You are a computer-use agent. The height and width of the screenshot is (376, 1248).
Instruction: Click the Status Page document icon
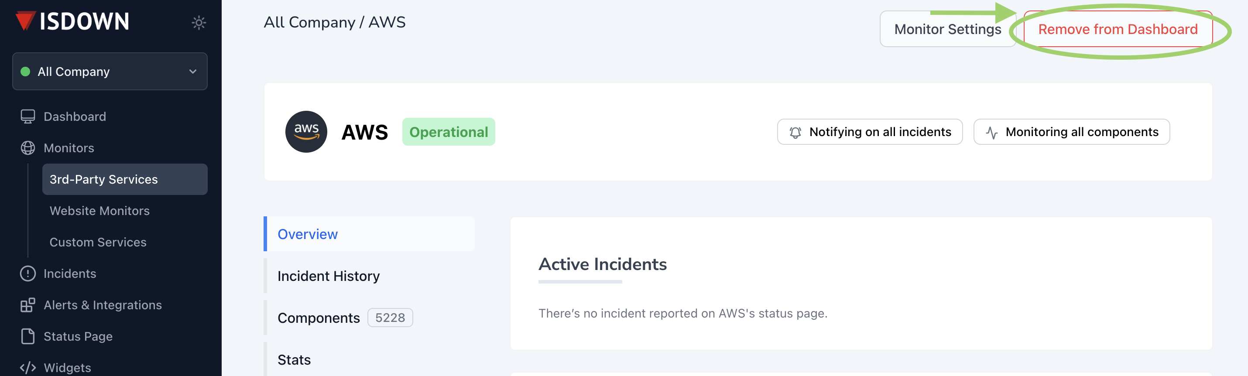27,336
